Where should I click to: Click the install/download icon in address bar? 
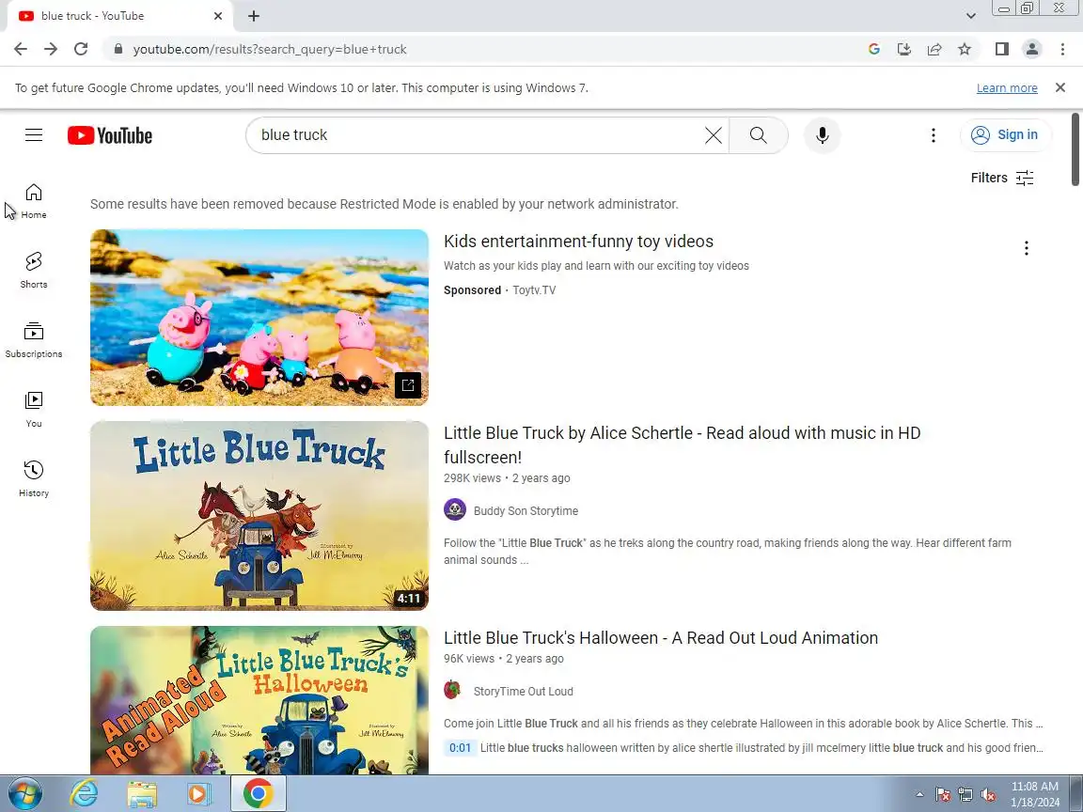tap(903, 49)
